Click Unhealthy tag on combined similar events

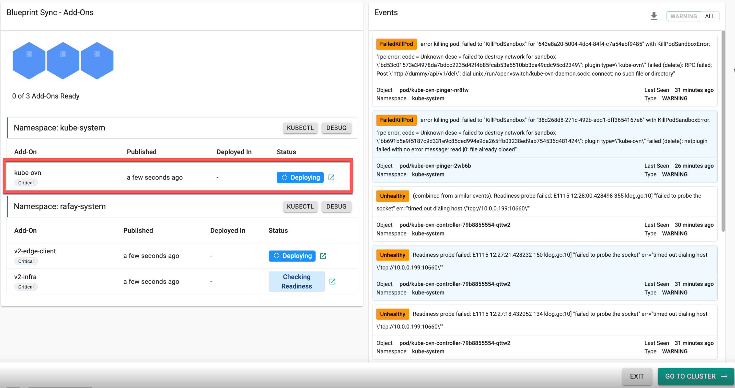393,196
